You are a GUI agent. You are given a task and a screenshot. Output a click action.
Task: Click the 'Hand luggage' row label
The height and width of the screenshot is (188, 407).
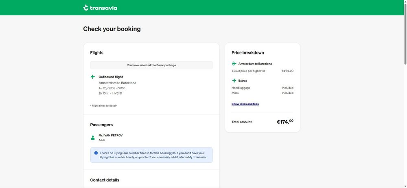[x=241, y=88]
